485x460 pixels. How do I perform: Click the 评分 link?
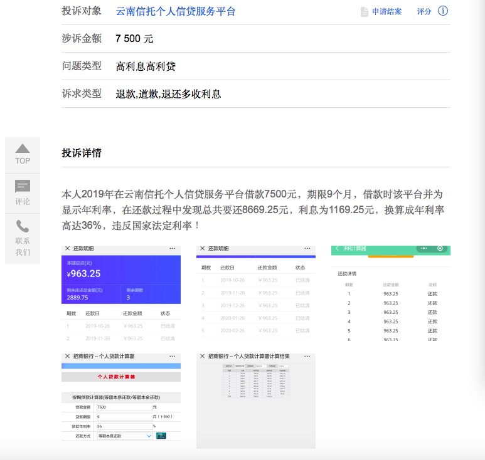pyautogui.click(x=424, y=12)
